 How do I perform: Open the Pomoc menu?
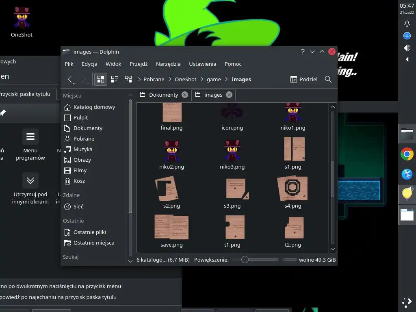click(x=233, y=64)
